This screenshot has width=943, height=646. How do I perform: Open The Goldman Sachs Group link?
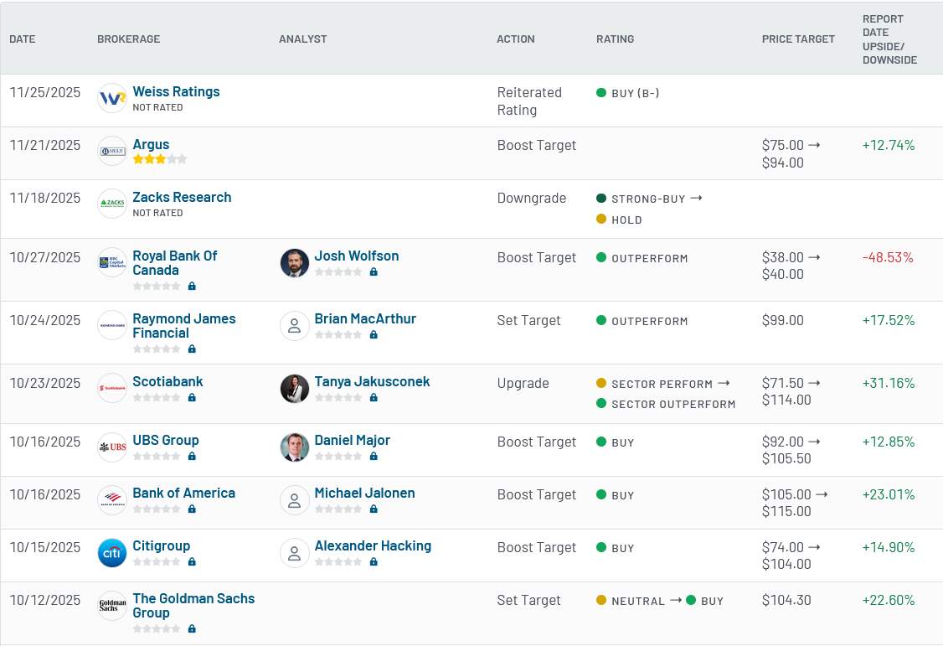pyautogui.click(x=193, y=606)
